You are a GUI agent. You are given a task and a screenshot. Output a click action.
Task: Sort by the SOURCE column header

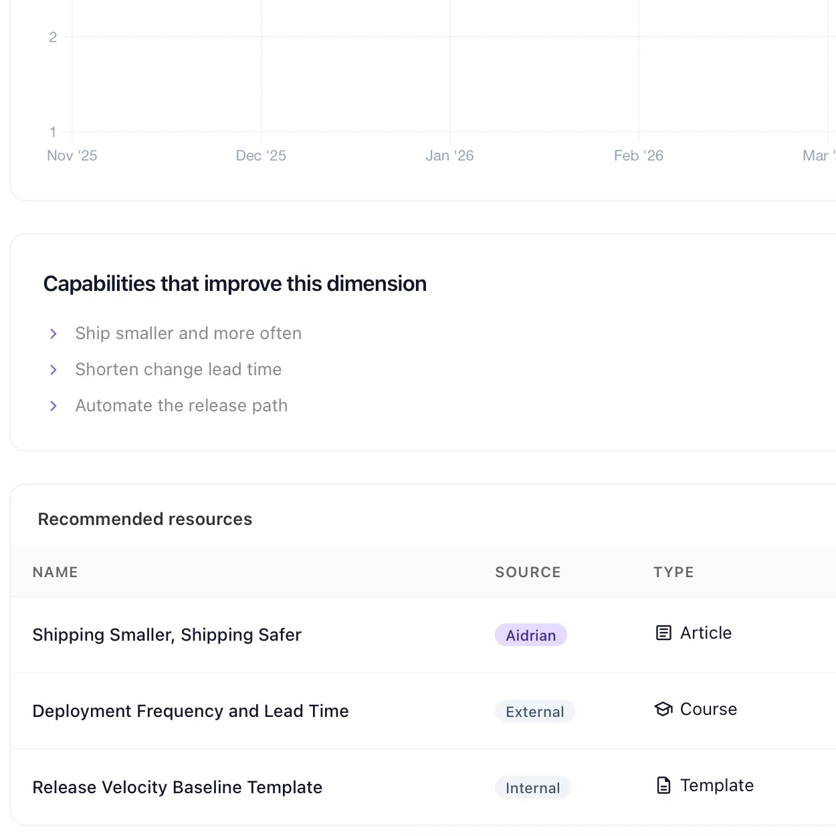(528, 572)
